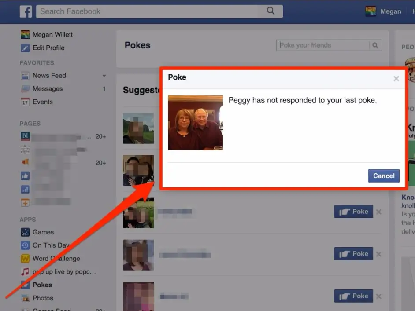Click the Peggy has not responded message
This screenshot has height=311, width=415.
pyautogui.click(x=303, y=100)
